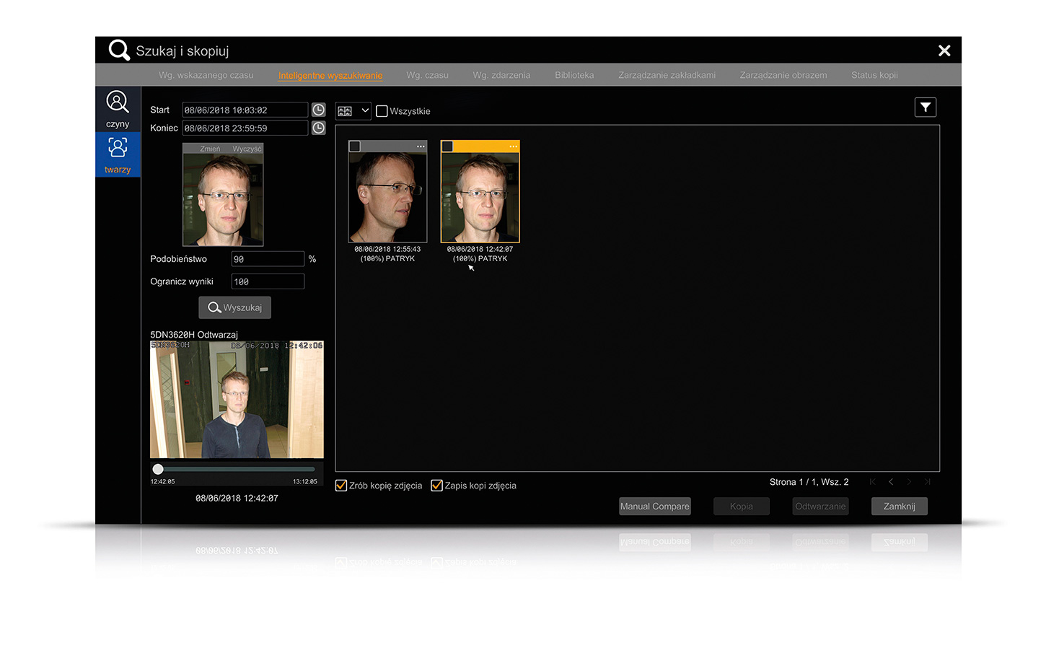
Task: Go to previous results page
Action: [x=891, y=481]
